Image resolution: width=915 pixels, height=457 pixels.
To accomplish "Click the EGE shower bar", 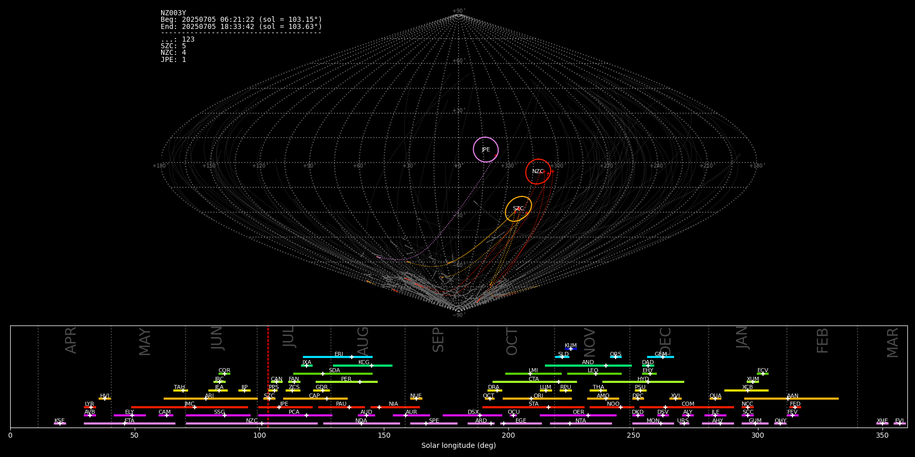I will tap(521, 423).
